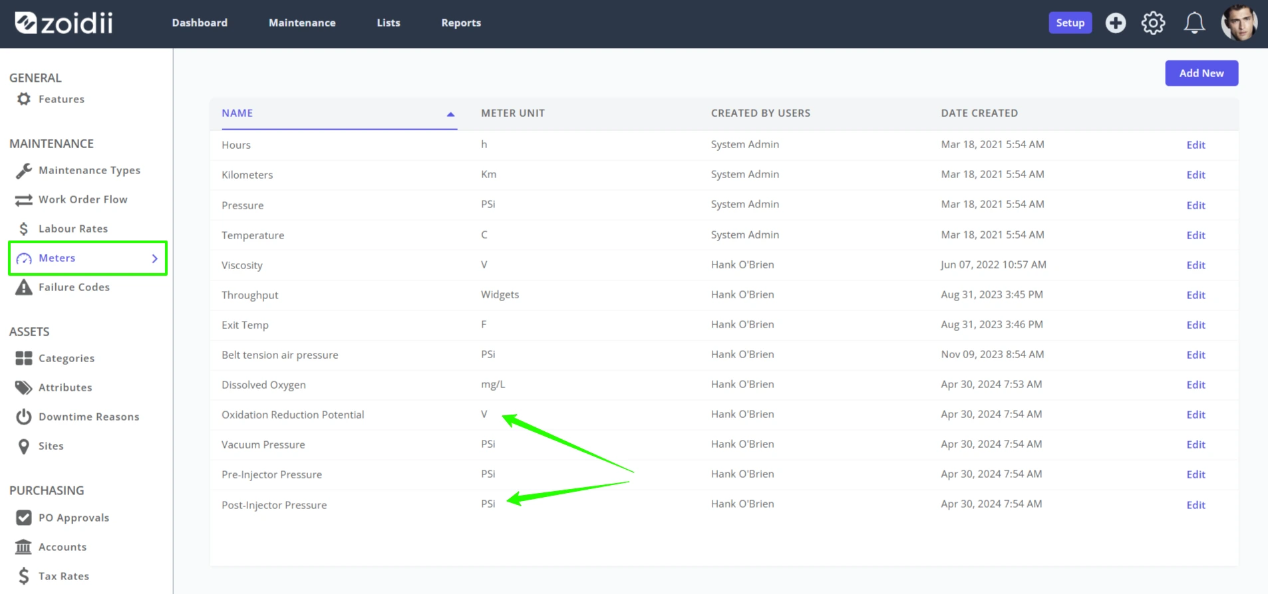This screenshot has width=1268, height=594.
Task: Select the Dissolved Oxygen table row
Action: tap(724, 385)
